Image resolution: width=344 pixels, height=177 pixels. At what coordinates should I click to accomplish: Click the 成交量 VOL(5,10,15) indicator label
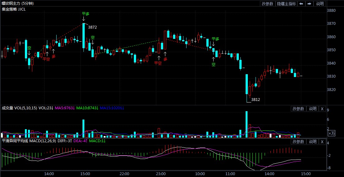(19, 108)
